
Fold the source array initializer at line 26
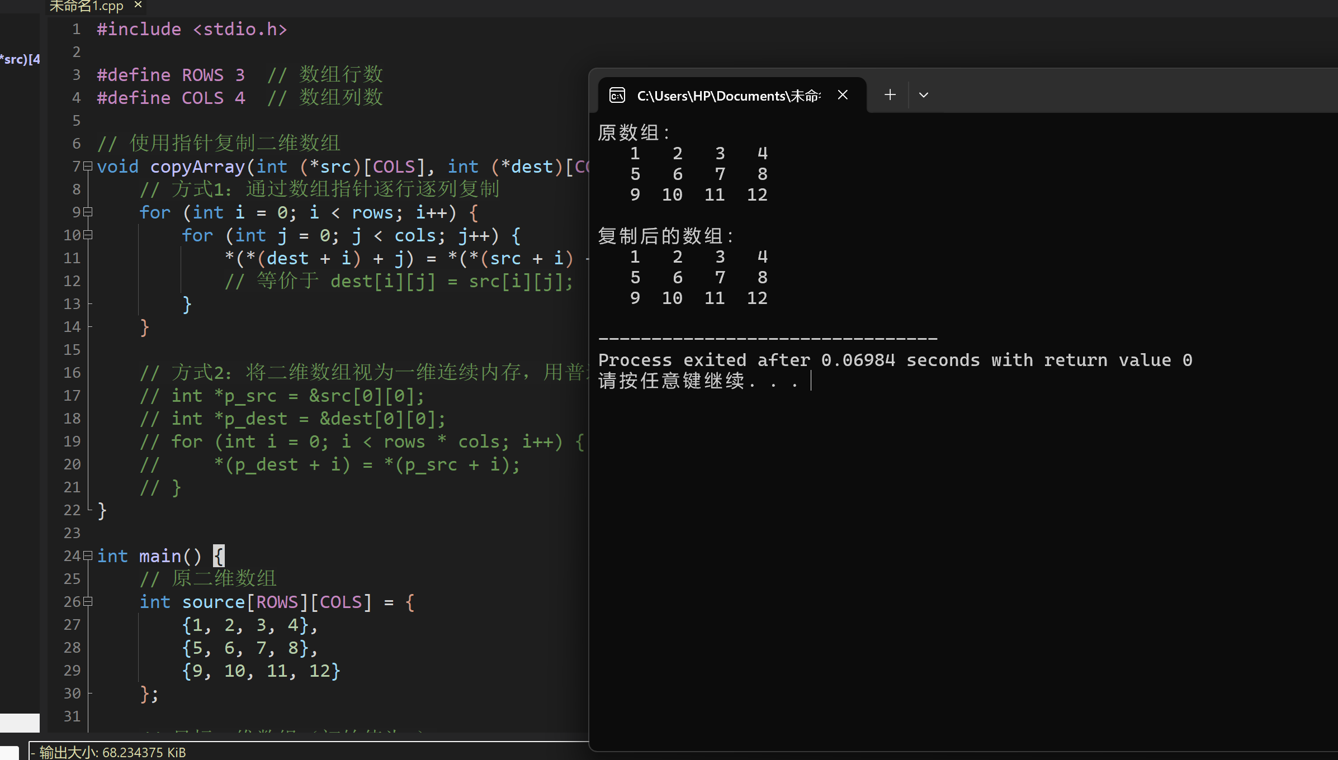tap(88, 602)
